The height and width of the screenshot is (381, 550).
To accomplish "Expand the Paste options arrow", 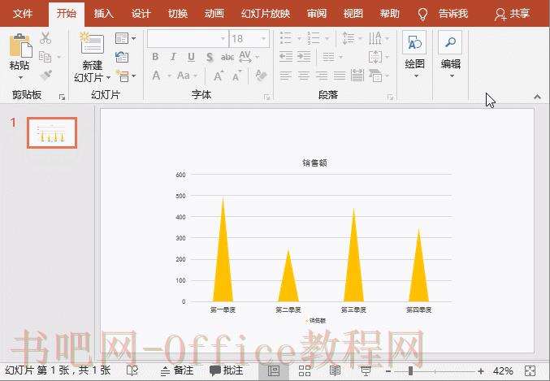I will 20,77.
